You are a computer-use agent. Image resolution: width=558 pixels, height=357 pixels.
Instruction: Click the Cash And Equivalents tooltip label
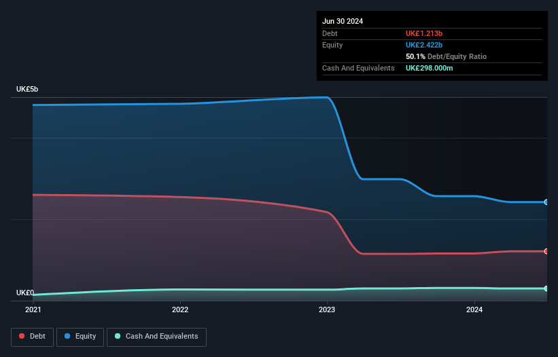358,68
